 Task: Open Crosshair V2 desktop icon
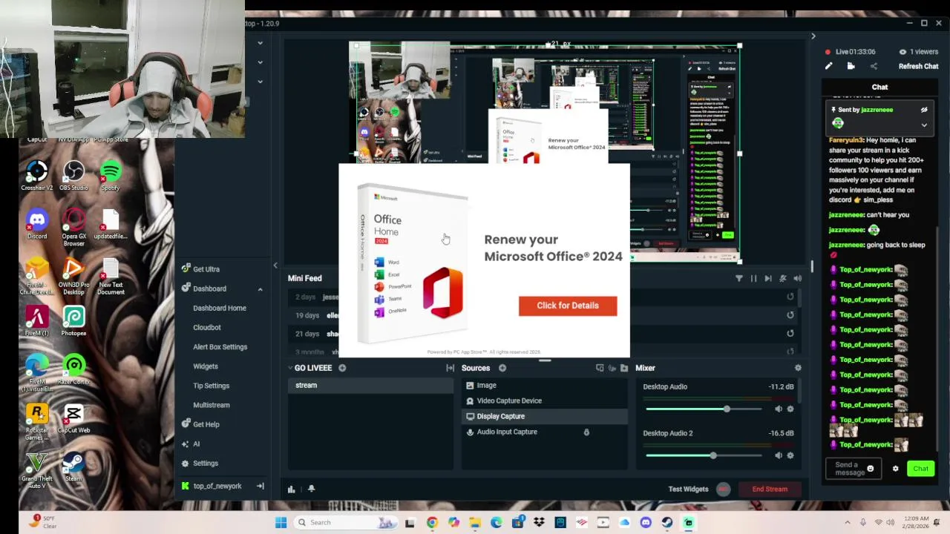tap(37, 177)
